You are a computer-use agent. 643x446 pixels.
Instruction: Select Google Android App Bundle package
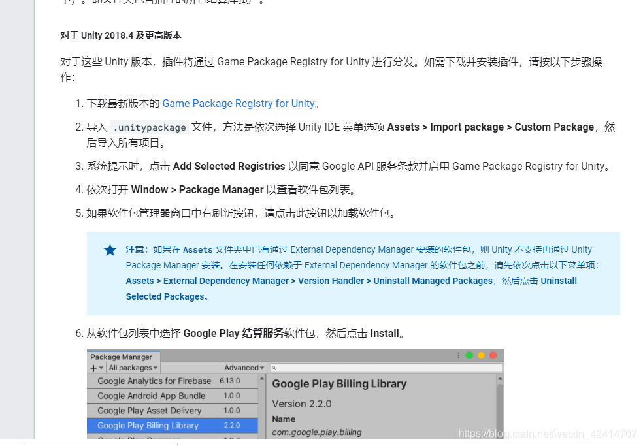[173, 396]
